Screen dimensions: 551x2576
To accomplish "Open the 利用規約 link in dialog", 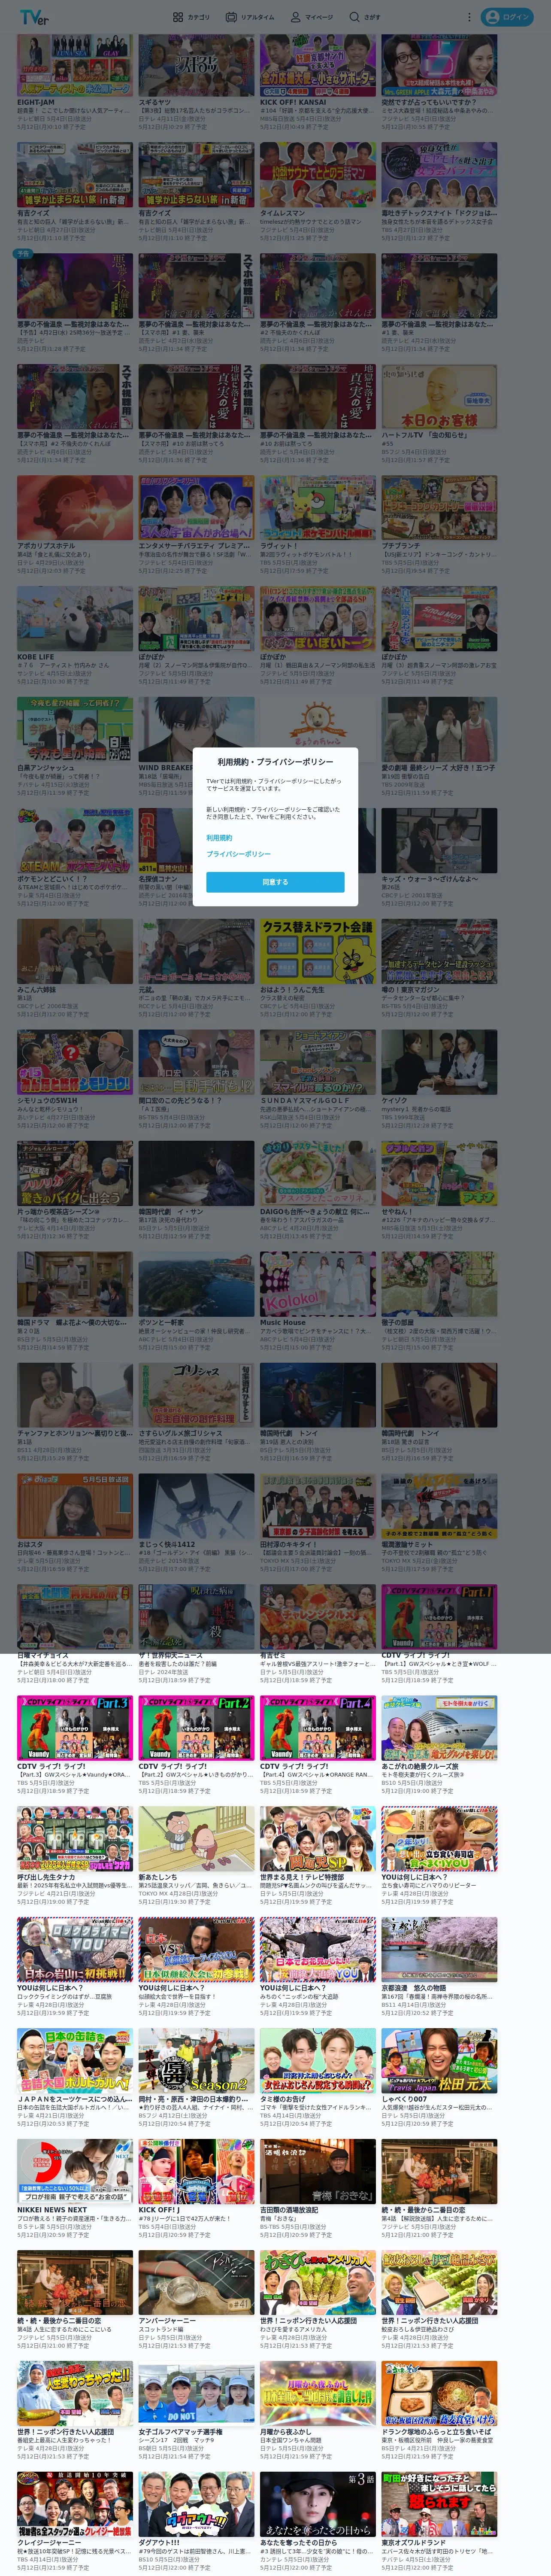I will 219,838.
